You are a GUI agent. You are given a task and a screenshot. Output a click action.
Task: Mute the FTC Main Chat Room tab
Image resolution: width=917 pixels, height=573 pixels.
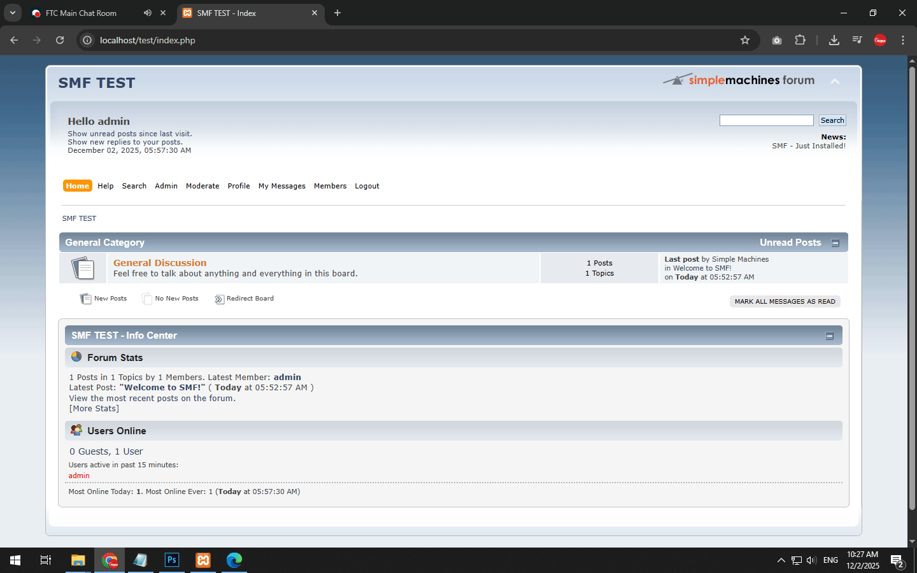point(148,13)
